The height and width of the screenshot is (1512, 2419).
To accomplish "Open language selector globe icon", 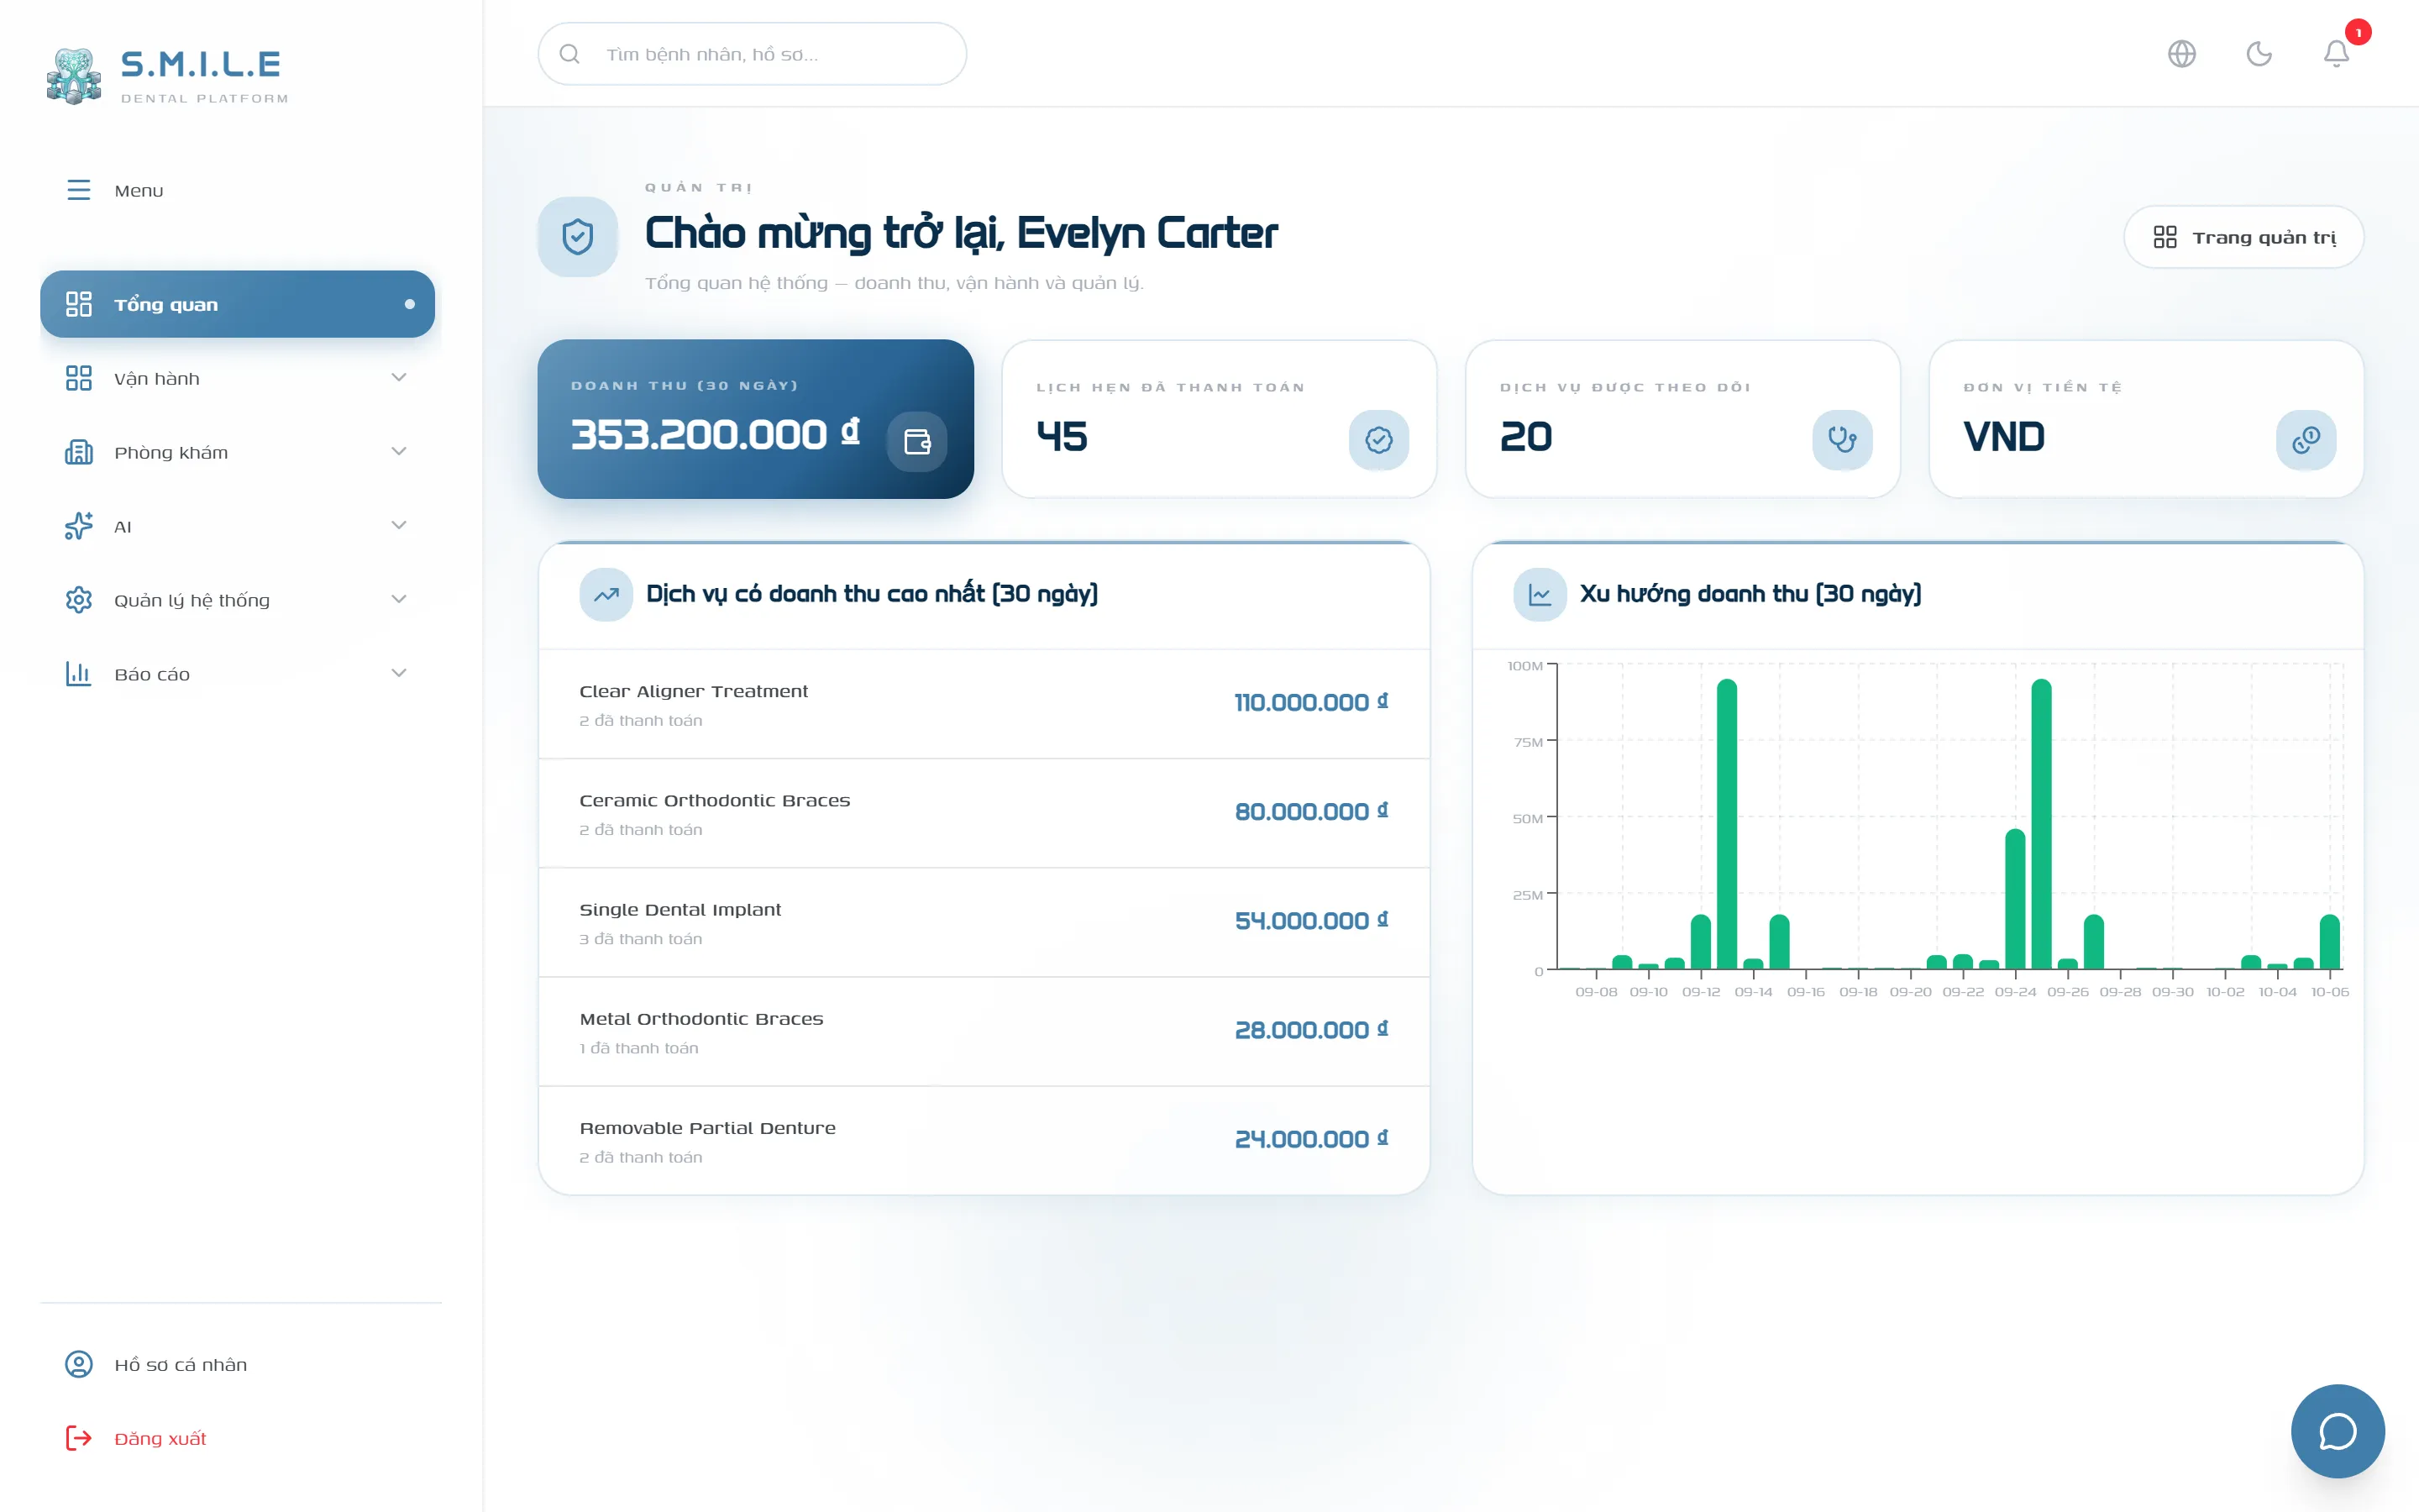I will coord(2182,53).
